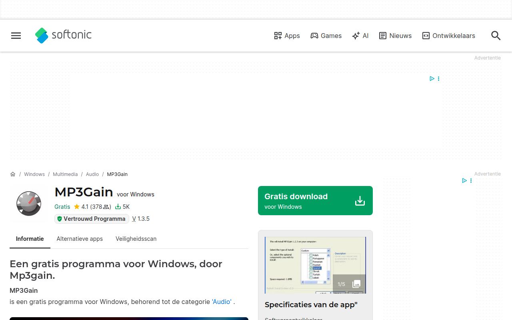Screen dimensions: 512x320
Task: Click the Softonic logo
Action: pos(63,35)
